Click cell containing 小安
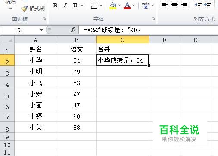The height and width of the screenshot is (156, 218). click(x=36, y=94)
